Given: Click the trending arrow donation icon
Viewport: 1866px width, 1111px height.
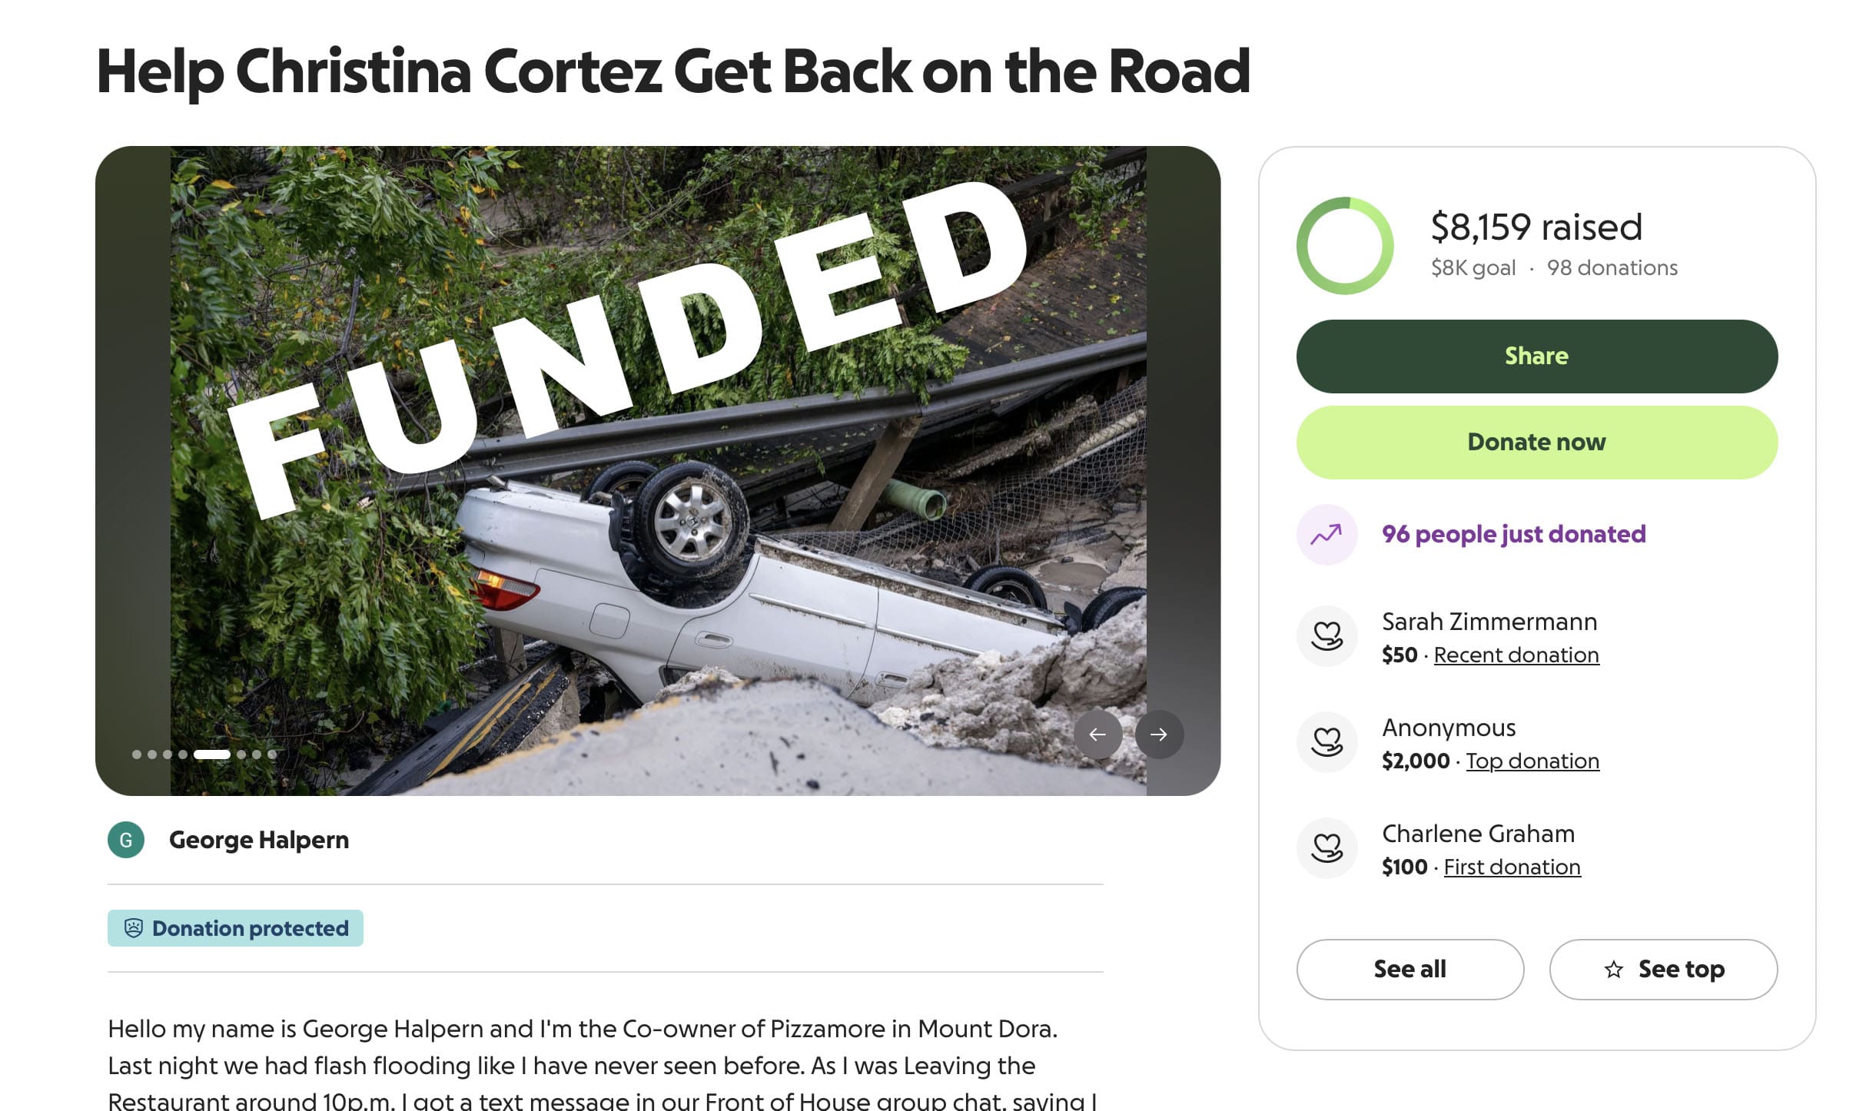Looking at the screenshot, I should pyautogui.click(x=1326, y=534).
